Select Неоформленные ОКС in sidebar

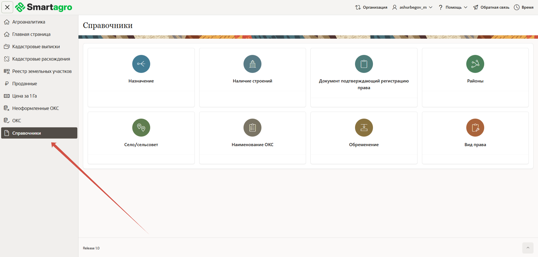coord(35,108)
